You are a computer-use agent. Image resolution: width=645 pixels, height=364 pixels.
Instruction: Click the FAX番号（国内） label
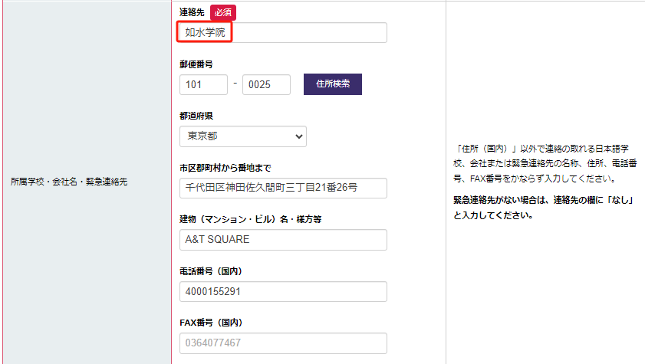tap(211, 323)
